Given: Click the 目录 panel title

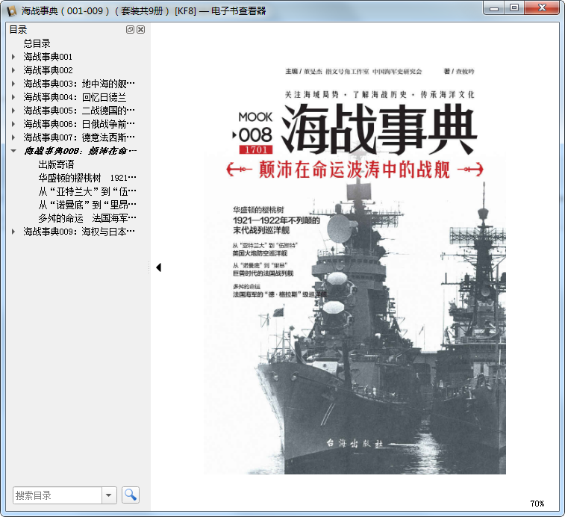Looking at the screenshot, I should point(18,30).
